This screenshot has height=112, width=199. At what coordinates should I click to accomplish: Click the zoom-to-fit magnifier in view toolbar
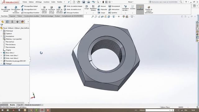click(93, 16)
